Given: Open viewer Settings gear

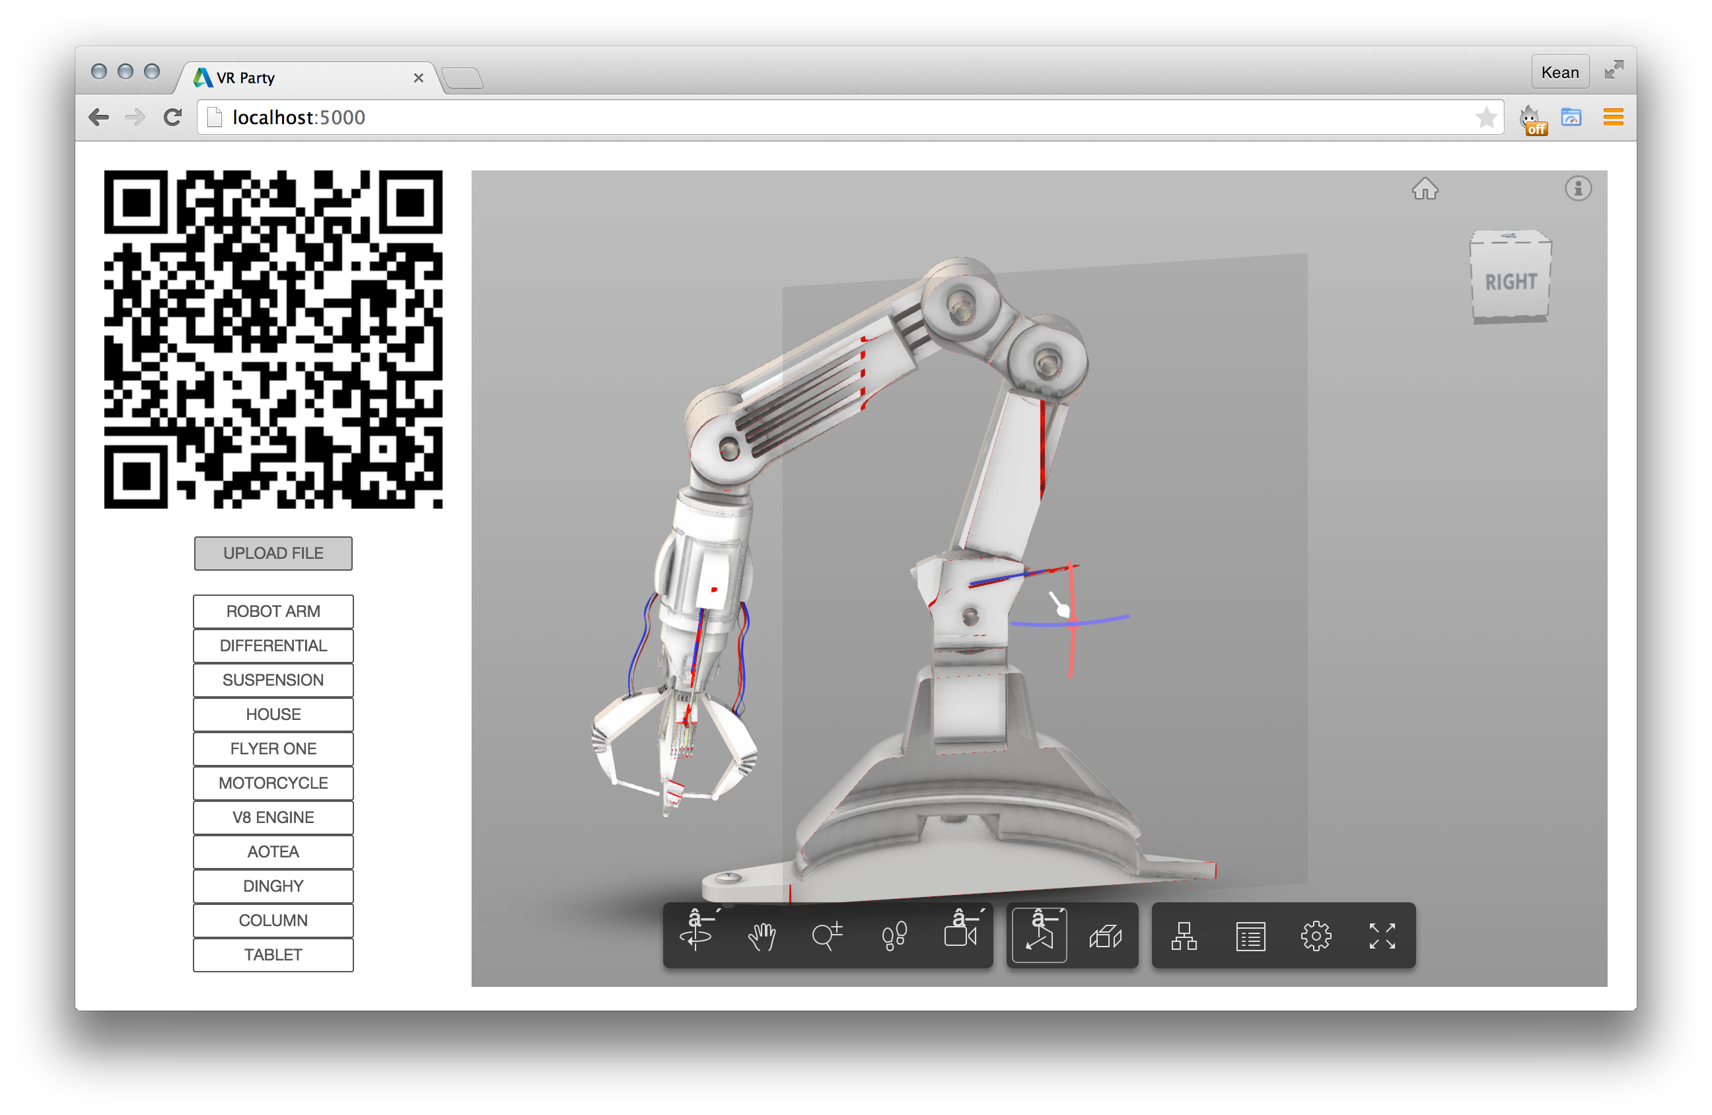Looking at the screenshot, I should (1316, 936).
